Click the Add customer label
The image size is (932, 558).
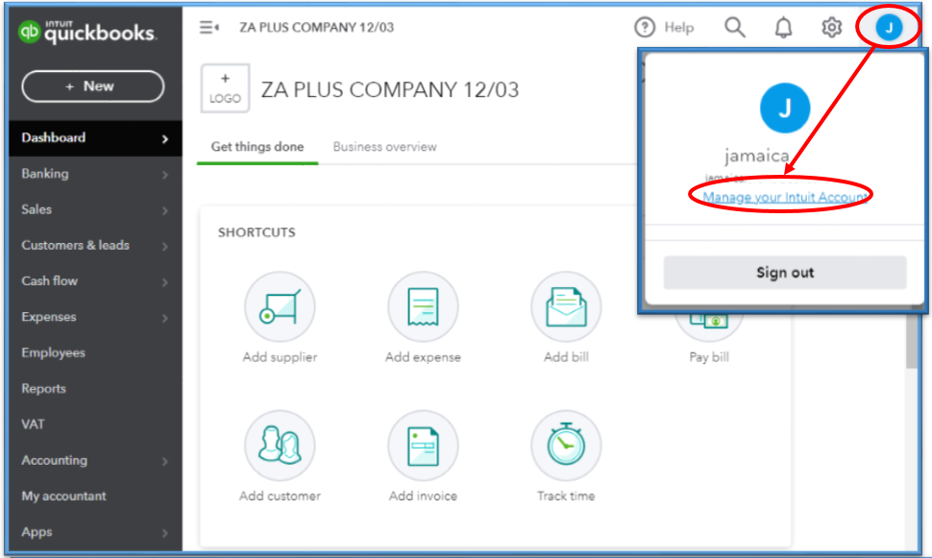(280, 497)
